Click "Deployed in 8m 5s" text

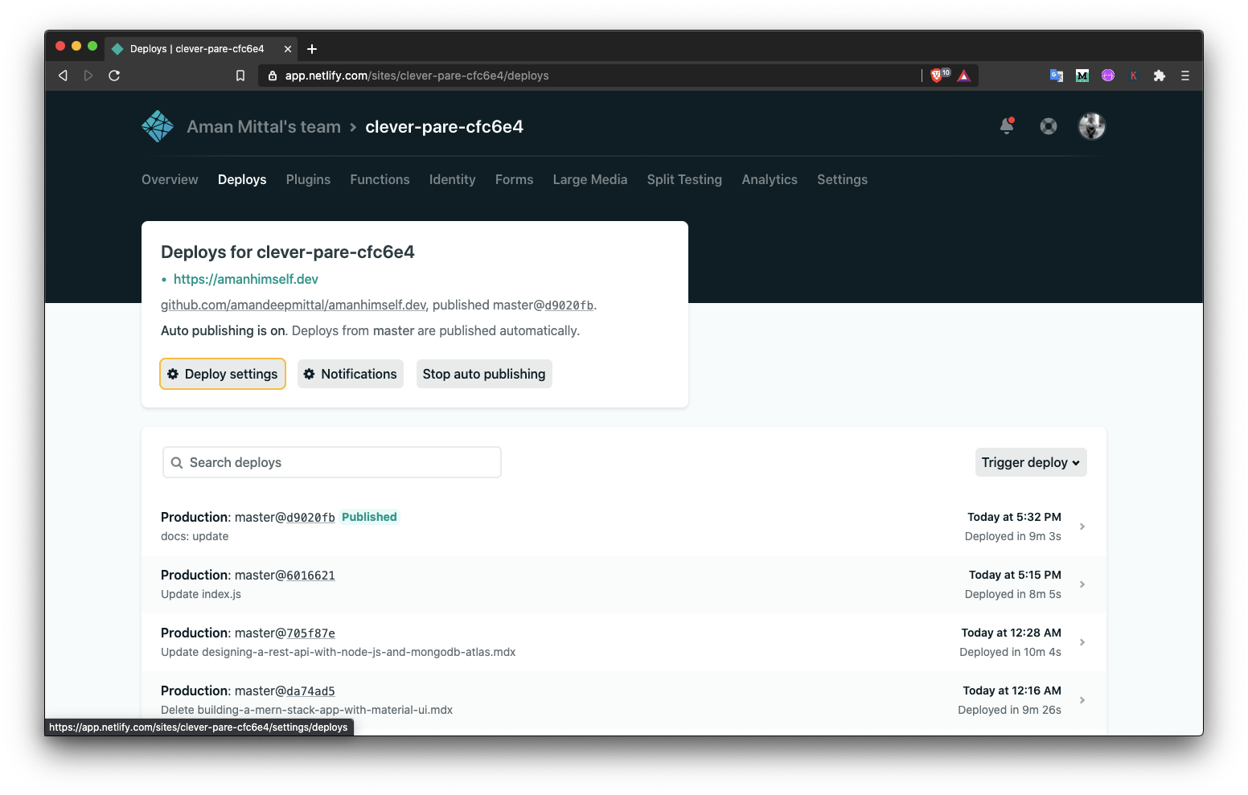tap(1012, 594)
